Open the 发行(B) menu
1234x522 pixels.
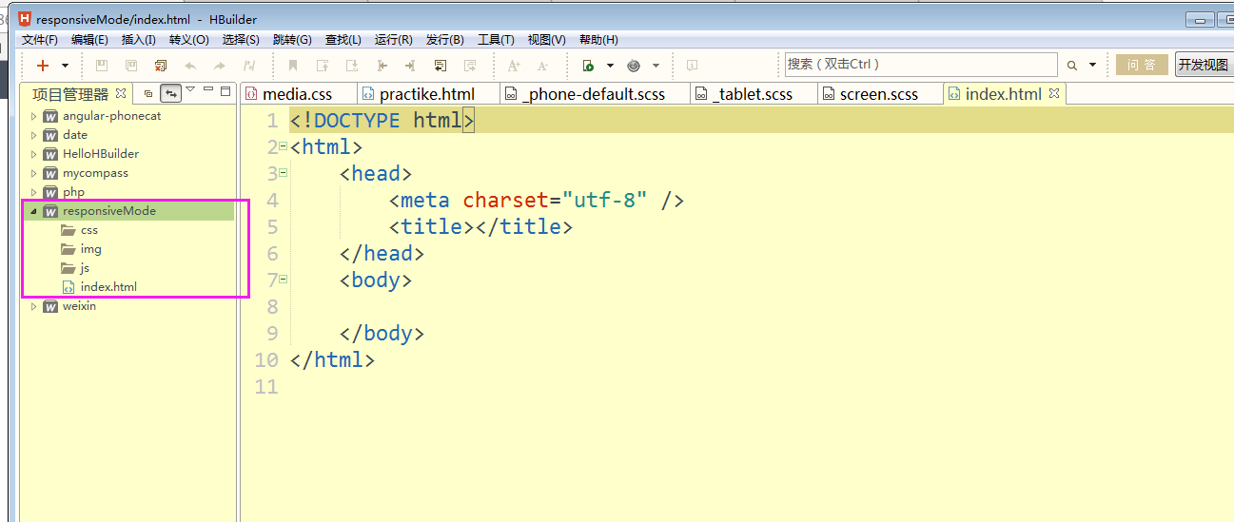tap(445, 39)
